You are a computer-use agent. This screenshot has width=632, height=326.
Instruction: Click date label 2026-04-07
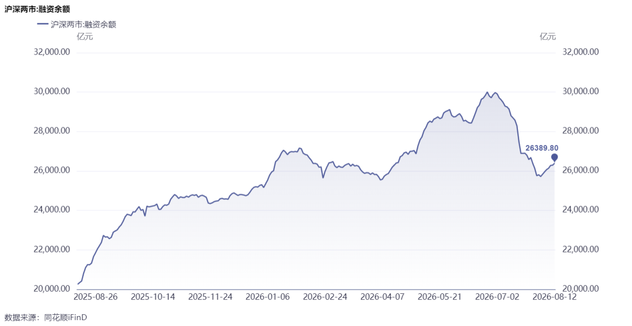tap(383, 297)
